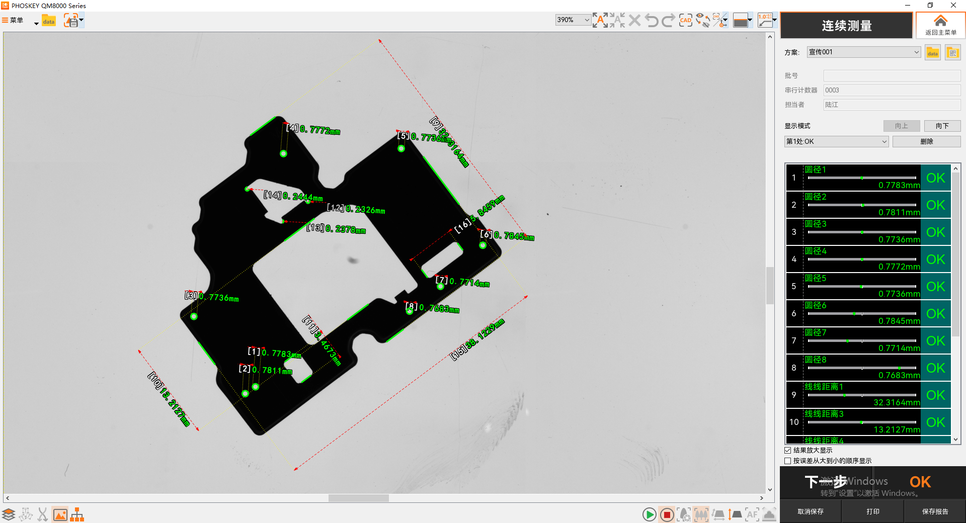Click the 打印 button
966x523 pixels.
coord(873,511)
